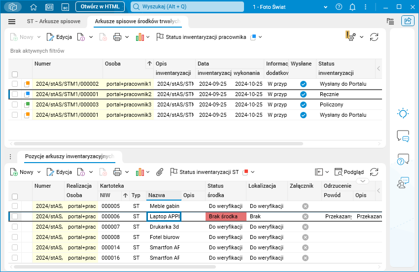Check the box for row 2024/stAS/STM1/000002
This screenshot has width=419, height=272.
(x=15, y=84)
